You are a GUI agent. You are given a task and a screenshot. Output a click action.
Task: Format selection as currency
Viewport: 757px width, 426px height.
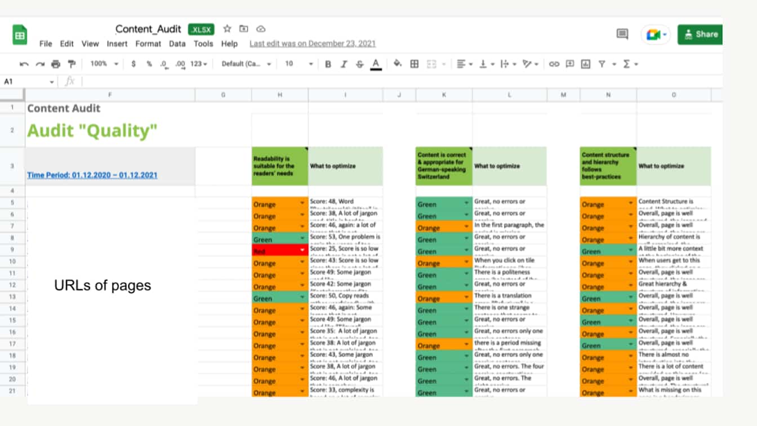point(133,64)
